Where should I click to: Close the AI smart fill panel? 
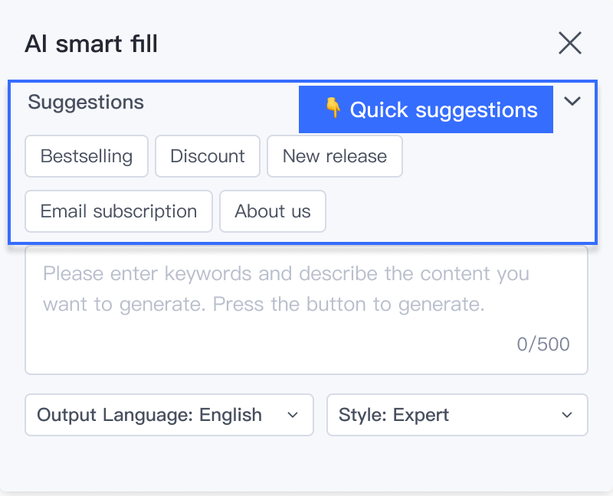pyautogui.click(x=570, y=43)
